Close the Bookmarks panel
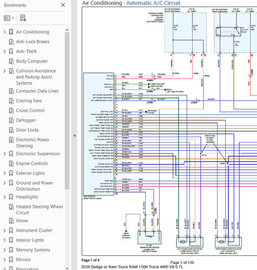 click(x=63, y=5)
